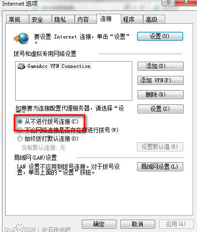This screenshot has height=232, width=197.
Task: Click the 设置(U) button
Action: [x=160, y=37]
